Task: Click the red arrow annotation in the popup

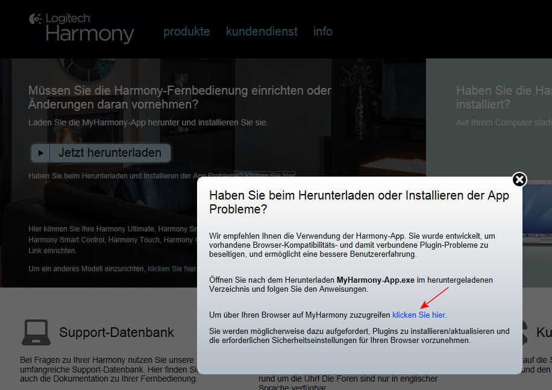Action: pos(434,297)
